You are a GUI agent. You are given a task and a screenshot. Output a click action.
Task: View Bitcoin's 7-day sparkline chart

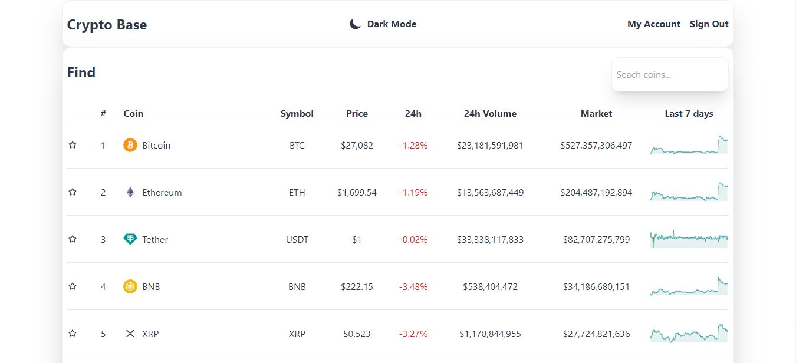(x=689, y=145)
